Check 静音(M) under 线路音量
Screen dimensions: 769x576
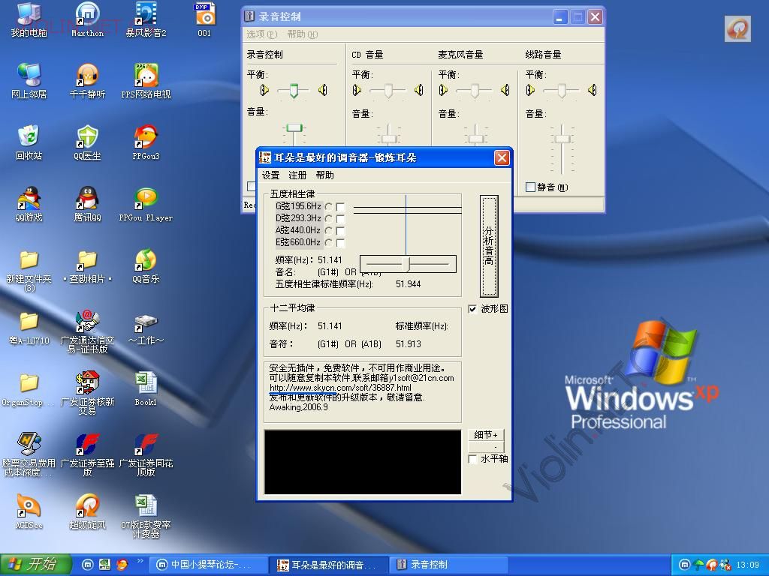coord(530,187)
